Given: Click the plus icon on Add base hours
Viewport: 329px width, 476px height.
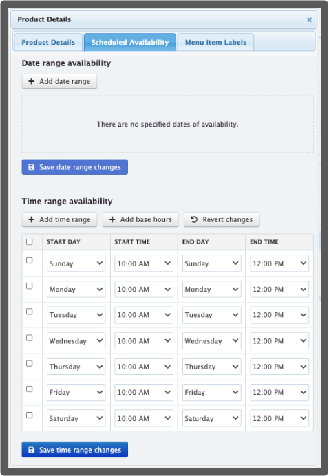Looking at the screenshot, I should [x=112, y=219].
